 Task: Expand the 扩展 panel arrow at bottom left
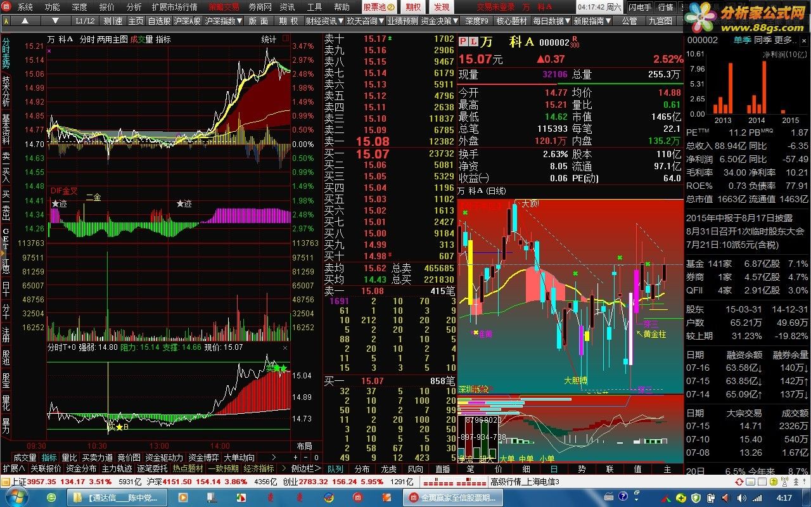click(13, 468)
